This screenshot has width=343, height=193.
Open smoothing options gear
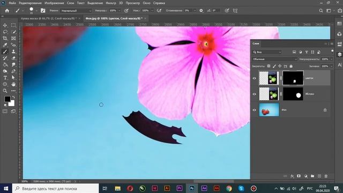(201, 11)
